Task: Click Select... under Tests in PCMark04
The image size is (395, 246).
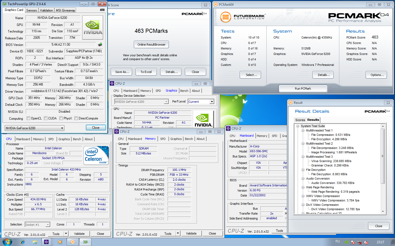Action: pyautogui.click(x=250, y=75)
